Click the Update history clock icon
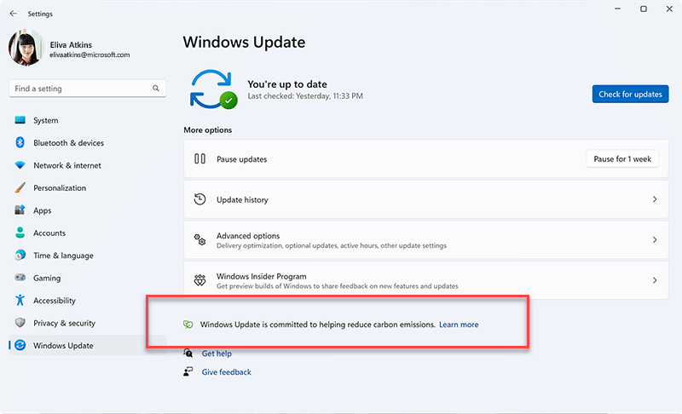The width and height of the screenshot is (682, 414). (x=199, y=199)
